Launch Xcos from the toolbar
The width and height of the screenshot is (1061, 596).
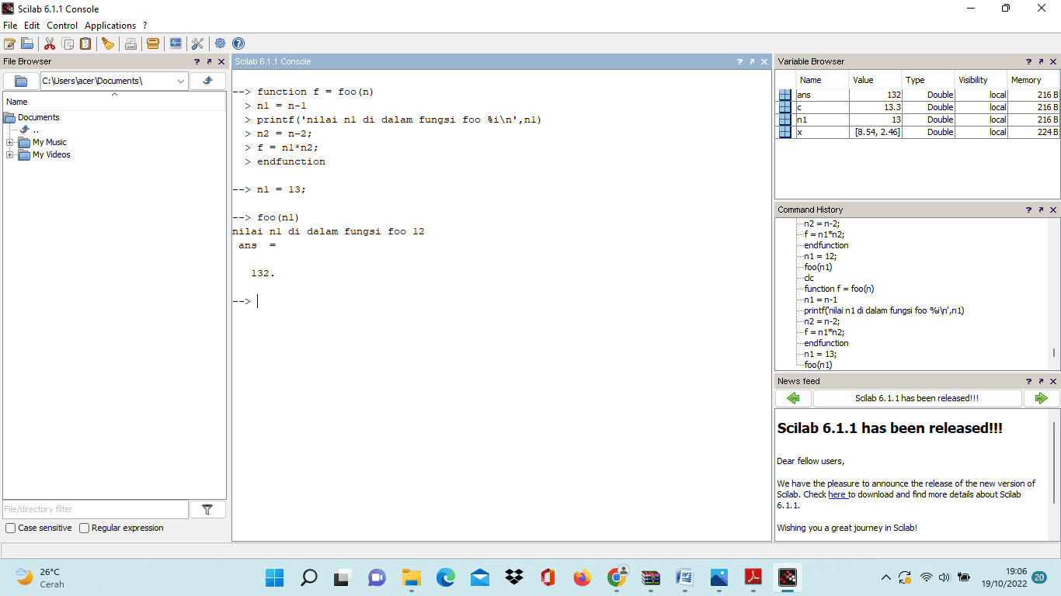coord(176,43)
